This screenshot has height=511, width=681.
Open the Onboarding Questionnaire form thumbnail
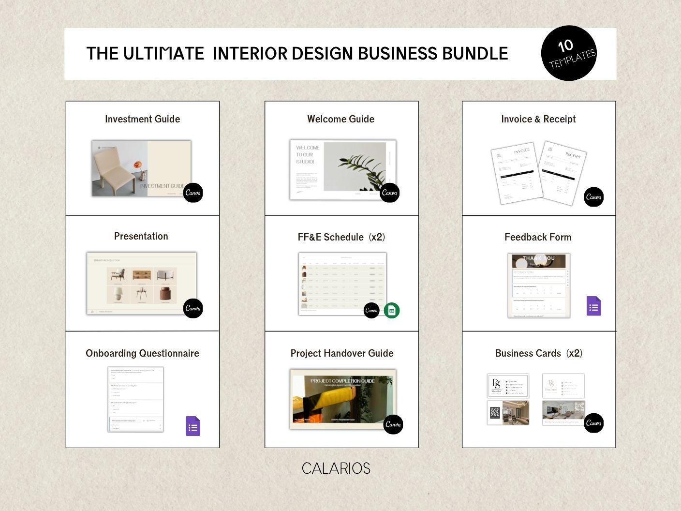coord(135,399)
